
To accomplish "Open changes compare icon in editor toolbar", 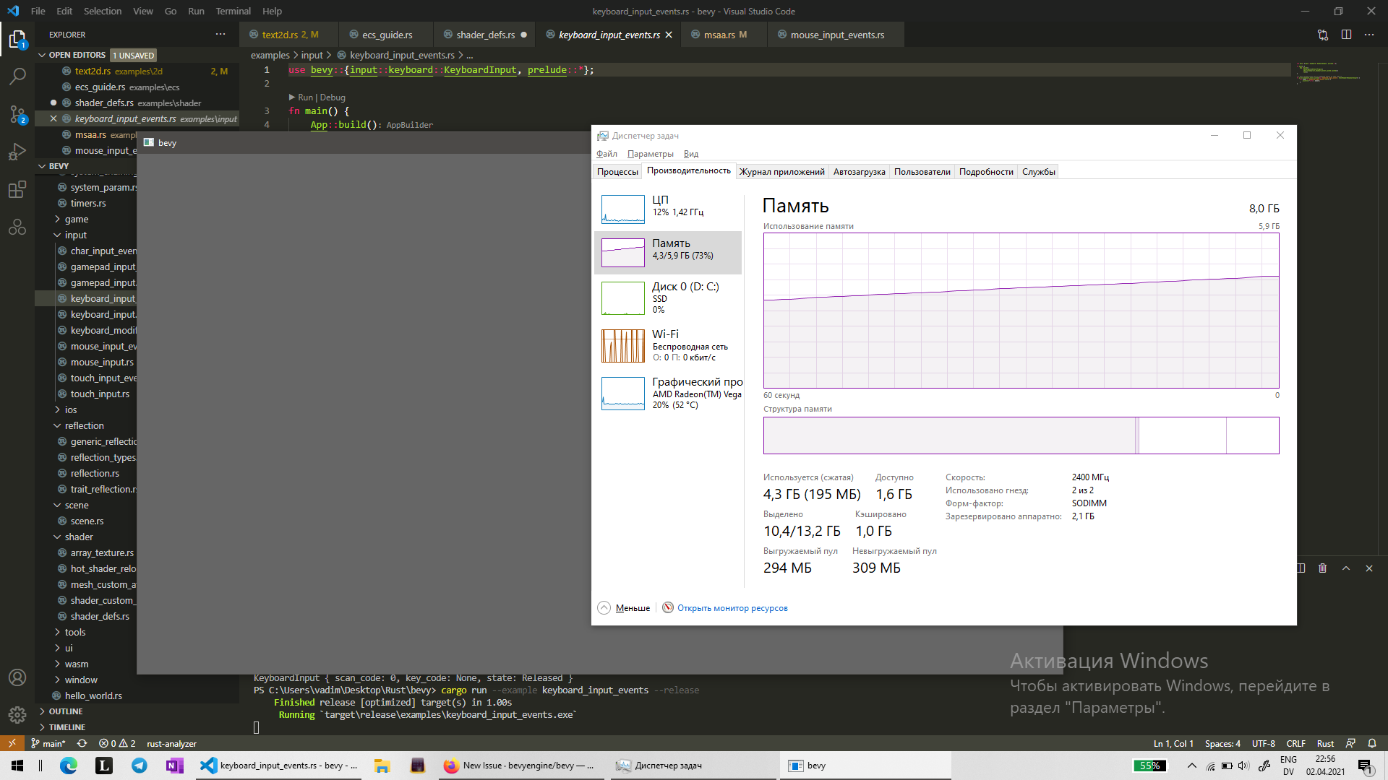I will (x=1323, y=35).
